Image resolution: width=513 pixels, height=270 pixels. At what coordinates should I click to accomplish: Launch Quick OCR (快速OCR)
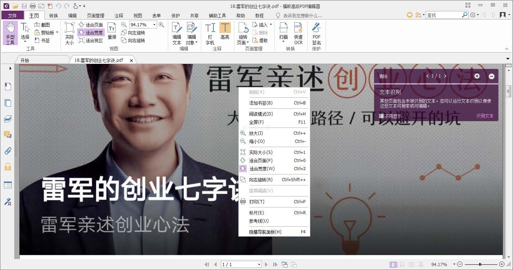[x=298, y=33]
